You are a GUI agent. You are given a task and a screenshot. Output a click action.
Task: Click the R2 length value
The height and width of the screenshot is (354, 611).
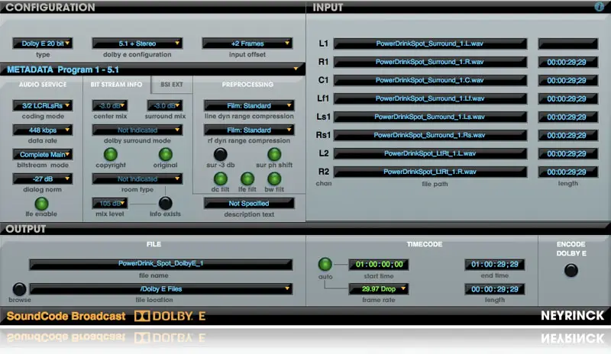(567, 172)
